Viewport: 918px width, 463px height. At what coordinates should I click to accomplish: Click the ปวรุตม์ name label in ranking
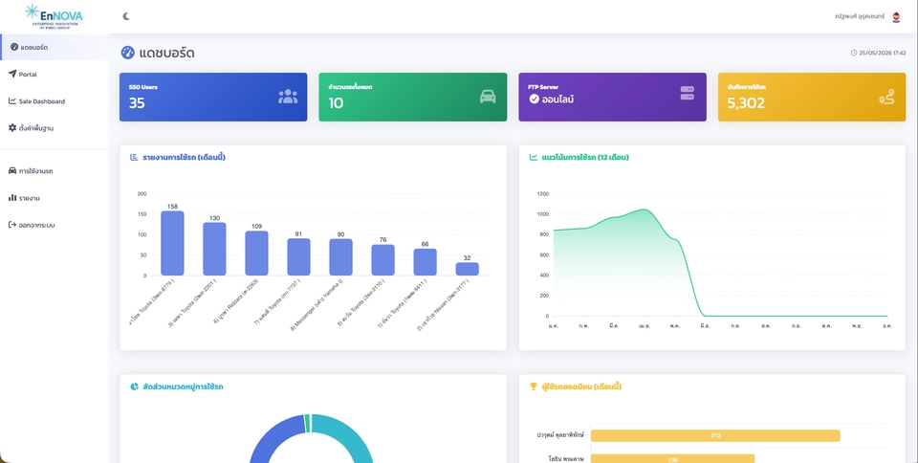pyautogui.click(x=562, y=435)
